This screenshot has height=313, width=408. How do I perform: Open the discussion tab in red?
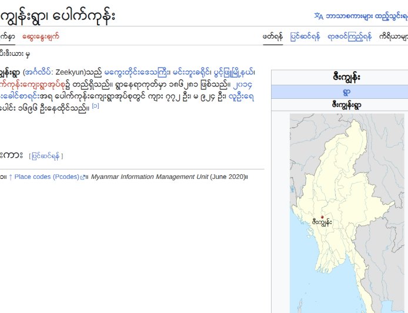pos(41,36)
